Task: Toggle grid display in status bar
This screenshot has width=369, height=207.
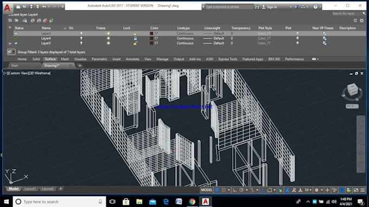Action: [217, 190]
